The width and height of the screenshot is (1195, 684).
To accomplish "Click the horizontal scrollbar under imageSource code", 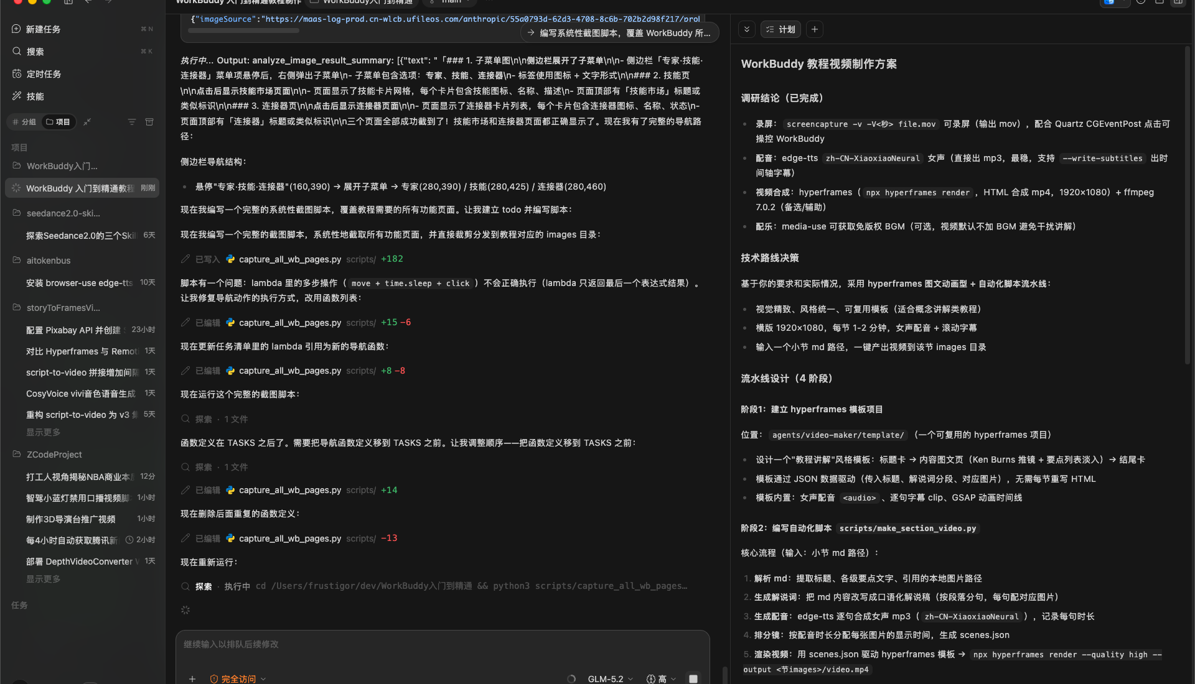I will click(243, 30).
